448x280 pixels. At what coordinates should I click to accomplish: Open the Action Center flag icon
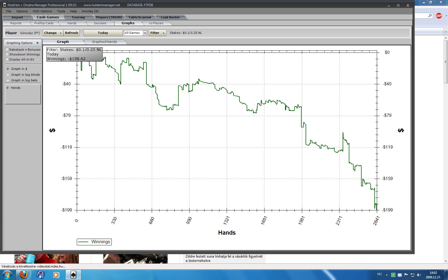pos(406,275)
